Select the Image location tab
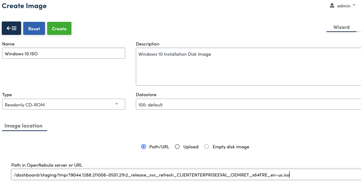The image size is (361, 186). click(x=24, y=126)
